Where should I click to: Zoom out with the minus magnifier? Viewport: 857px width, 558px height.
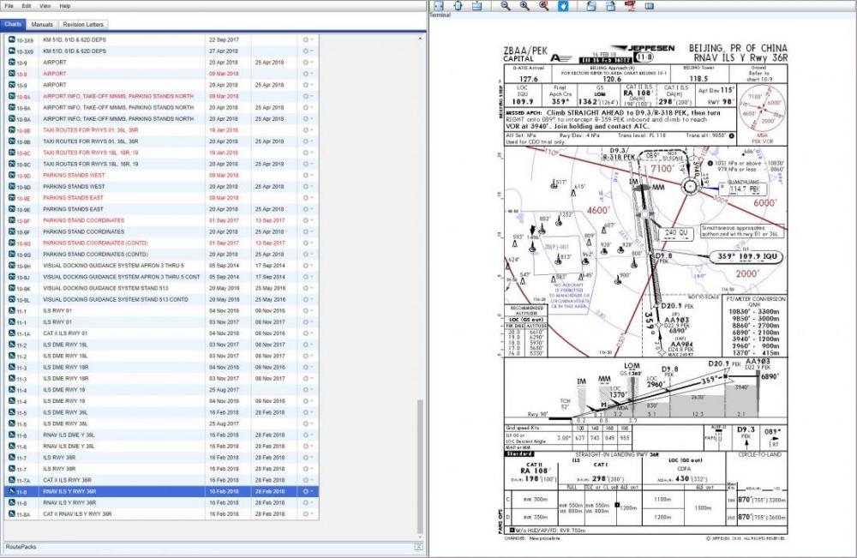[x=506, y=6]
